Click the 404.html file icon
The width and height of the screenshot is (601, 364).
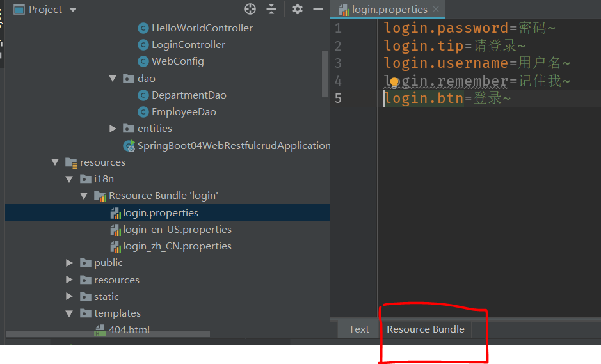tap(100, 330)
